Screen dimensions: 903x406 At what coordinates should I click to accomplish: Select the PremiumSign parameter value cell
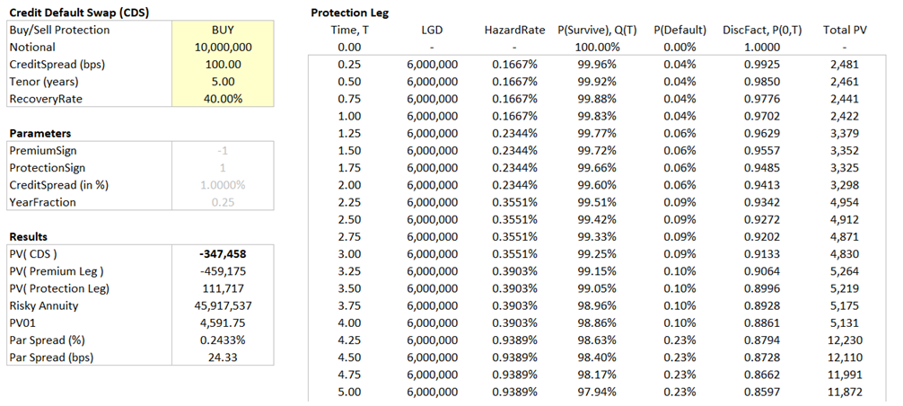[x=223, y=150]
